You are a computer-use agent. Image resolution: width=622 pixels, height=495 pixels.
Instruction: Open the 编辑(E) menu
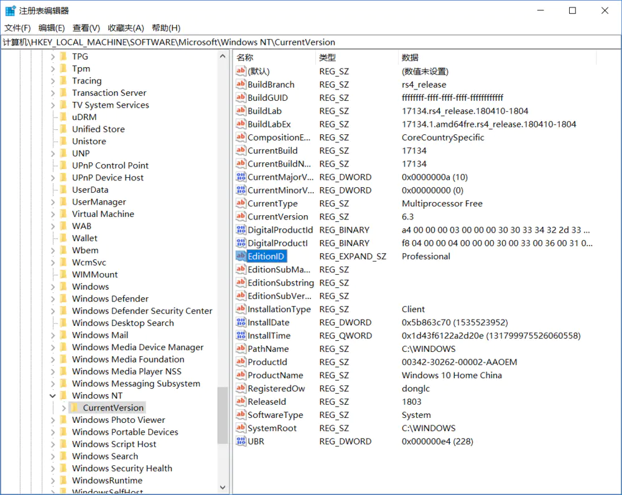pos(52,28)
